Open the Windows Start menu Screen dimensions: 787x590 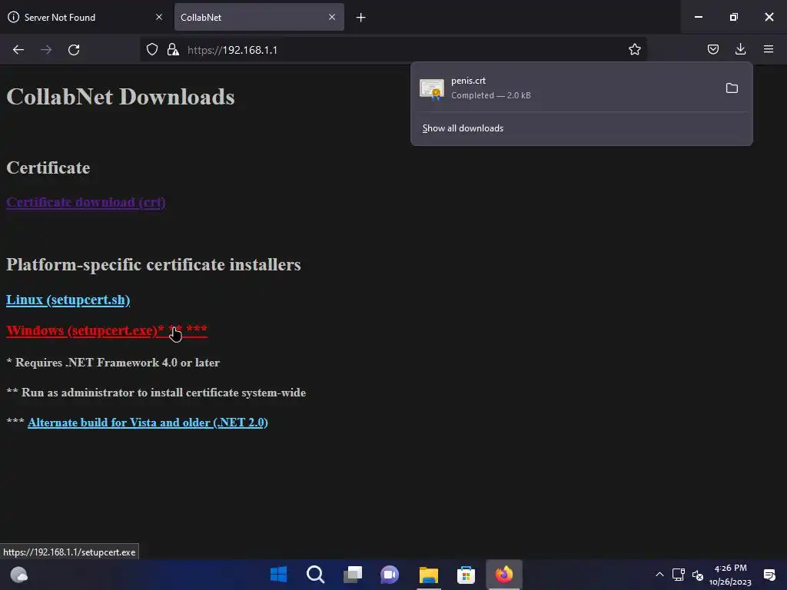coord(278,575)
